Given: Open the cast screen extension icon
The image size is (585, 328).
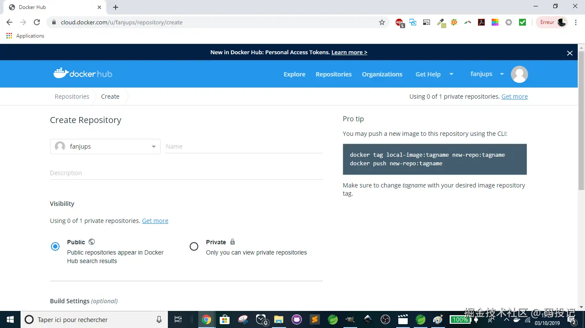Looking at the screenshot, I should click(427, 22).
